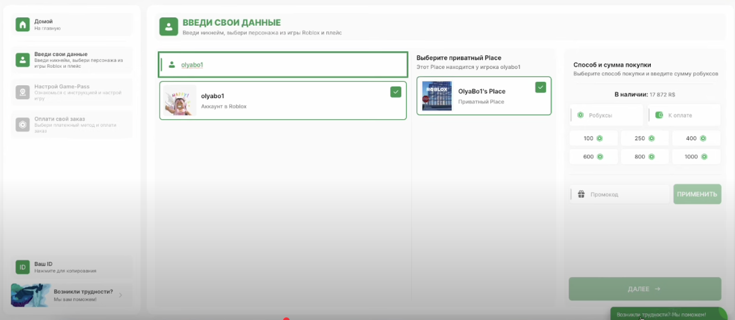The image size is (735, 320).
Task: Select the 600 Robux preset
Action: [594, 157]
